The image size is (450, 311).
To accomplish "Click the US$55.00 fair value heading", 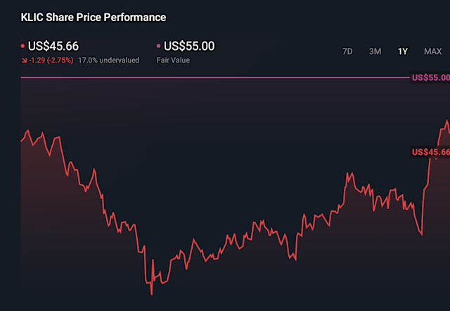I will 189,46.
